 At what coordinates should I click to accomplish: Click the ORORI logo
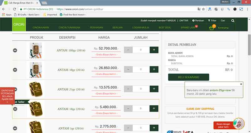click(19, 24)
